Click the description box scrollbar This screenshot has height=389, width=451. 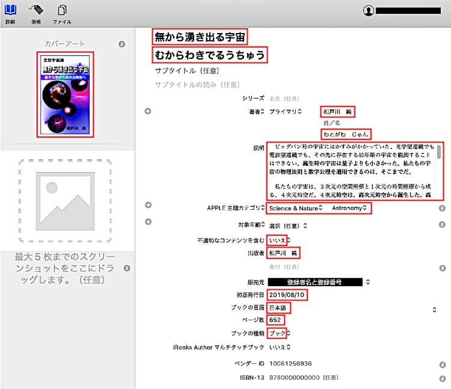pos(439,152)
